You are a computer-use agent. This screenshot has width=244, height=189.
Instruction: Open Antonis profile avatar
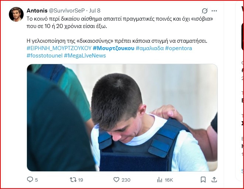tap(16, 14)
